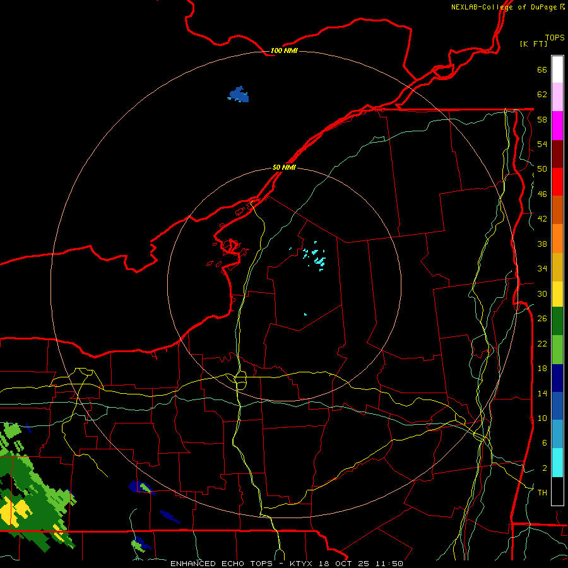Click the "66" legend value
Viewport: 568px width, 568px height.
pyautogui.click(x=542, y=70)
